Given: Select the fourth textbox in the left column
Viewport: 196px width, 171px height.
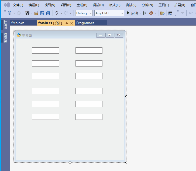Looking at the screenshot, I should pyautogui.click(x=46, y=91).
